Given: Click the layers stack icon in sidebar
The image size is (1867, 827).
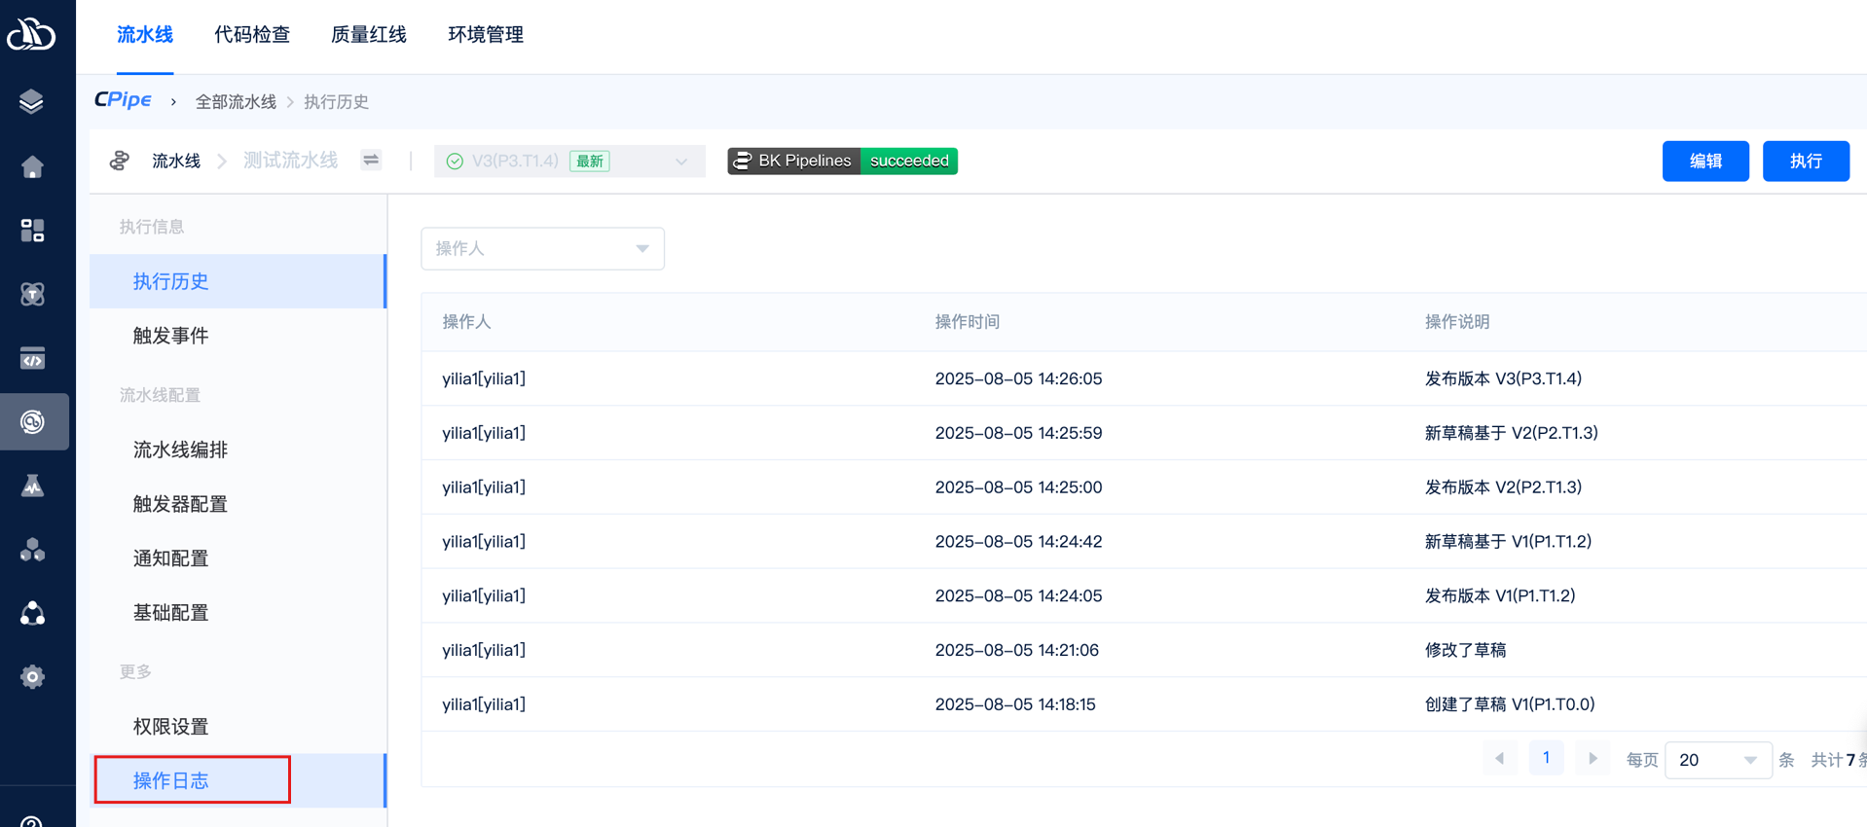Looking at the screenshot, I should pyautogui.click(x=32, y=101).
